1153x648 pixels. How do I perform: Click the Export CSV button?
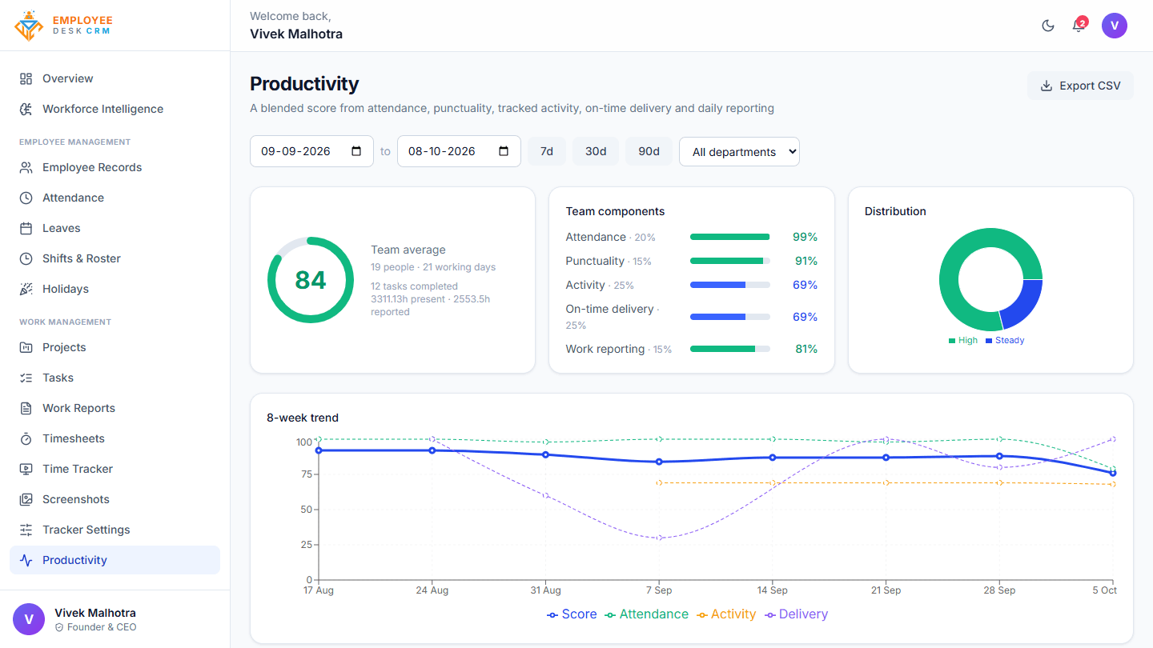pyautogui.click(x=1080, y=86)
